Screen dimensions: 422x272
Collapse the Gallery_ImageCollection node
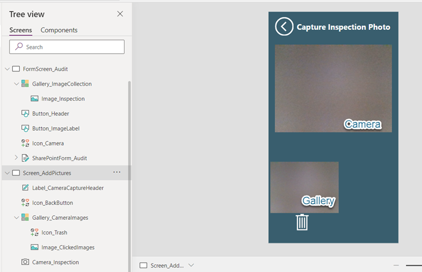tap(16, 84)
